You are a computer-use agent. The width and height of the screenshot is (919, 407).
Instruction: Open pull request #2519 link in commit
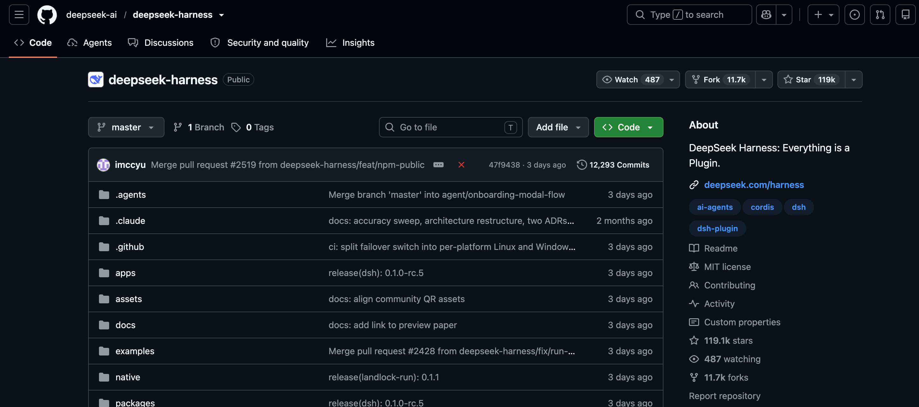click(243, 165)
